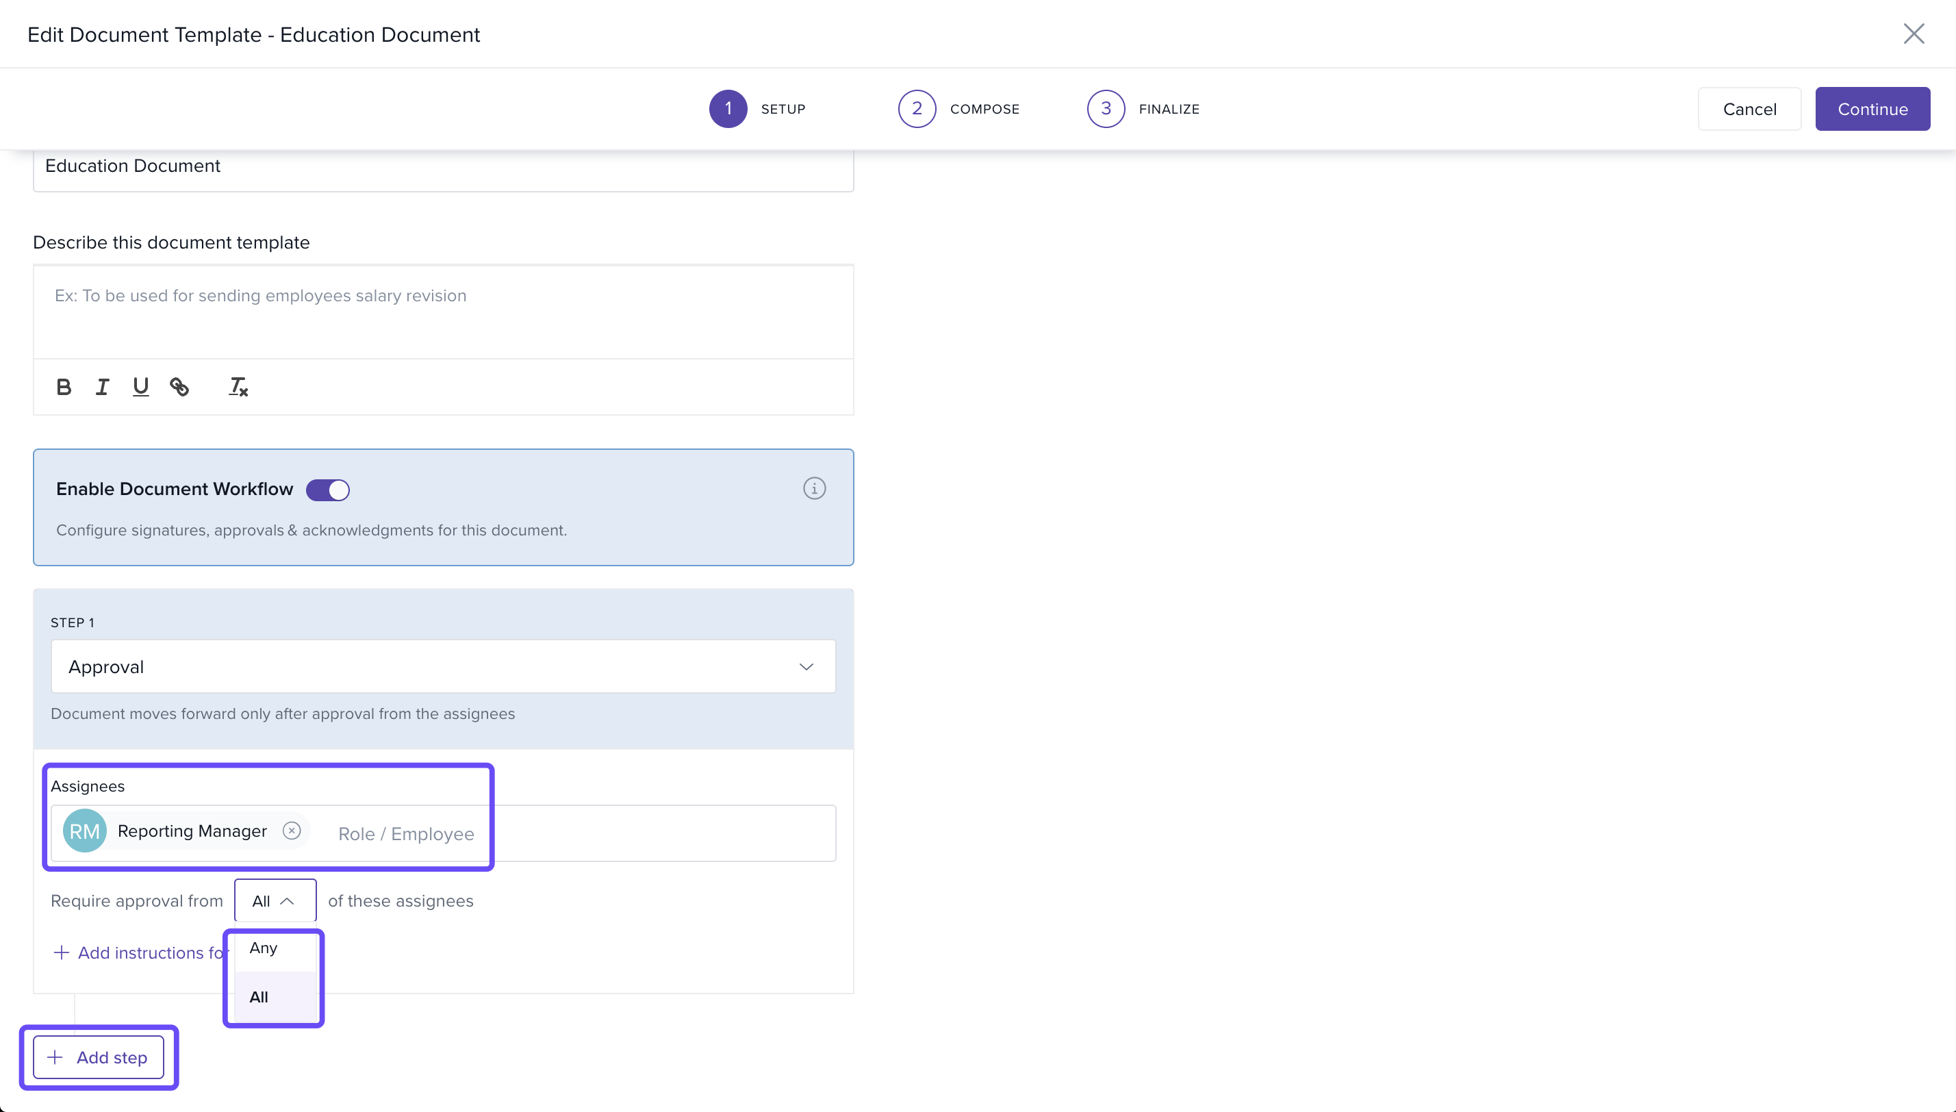Choose All from the approval dropdown

point(259,997)
